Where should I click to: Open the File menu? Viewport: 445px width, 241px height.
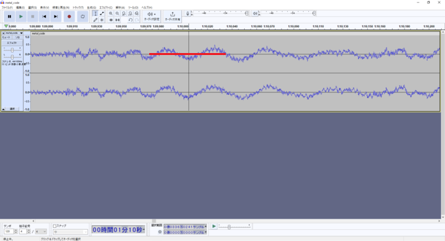click(x=7, y=7)
